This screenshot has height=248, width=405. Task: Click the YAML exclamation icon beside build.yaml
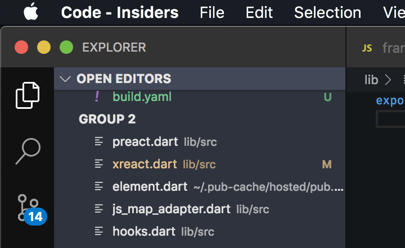(x=97, y=97)
